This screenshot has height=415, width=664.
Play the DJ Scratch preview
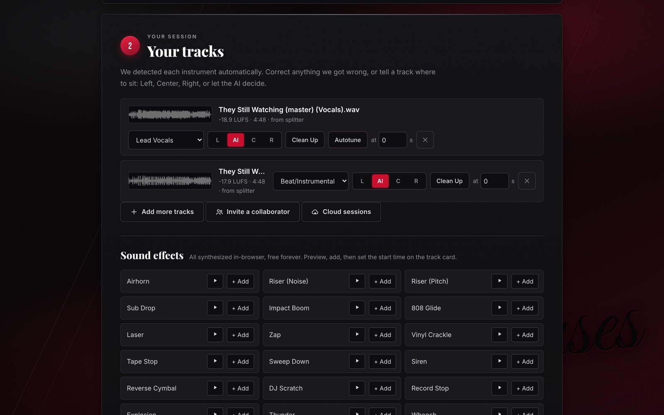(x=357, y=388)
